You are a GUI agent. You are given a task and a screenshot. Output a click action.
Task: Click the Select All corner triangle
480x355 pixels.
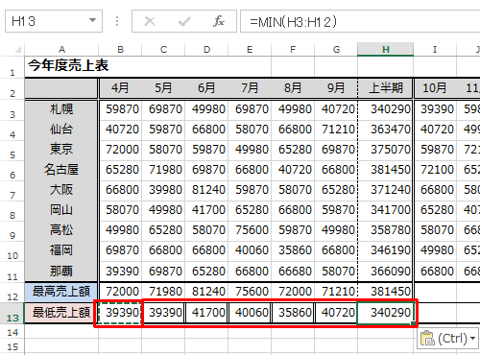click(x=18, y=50)
